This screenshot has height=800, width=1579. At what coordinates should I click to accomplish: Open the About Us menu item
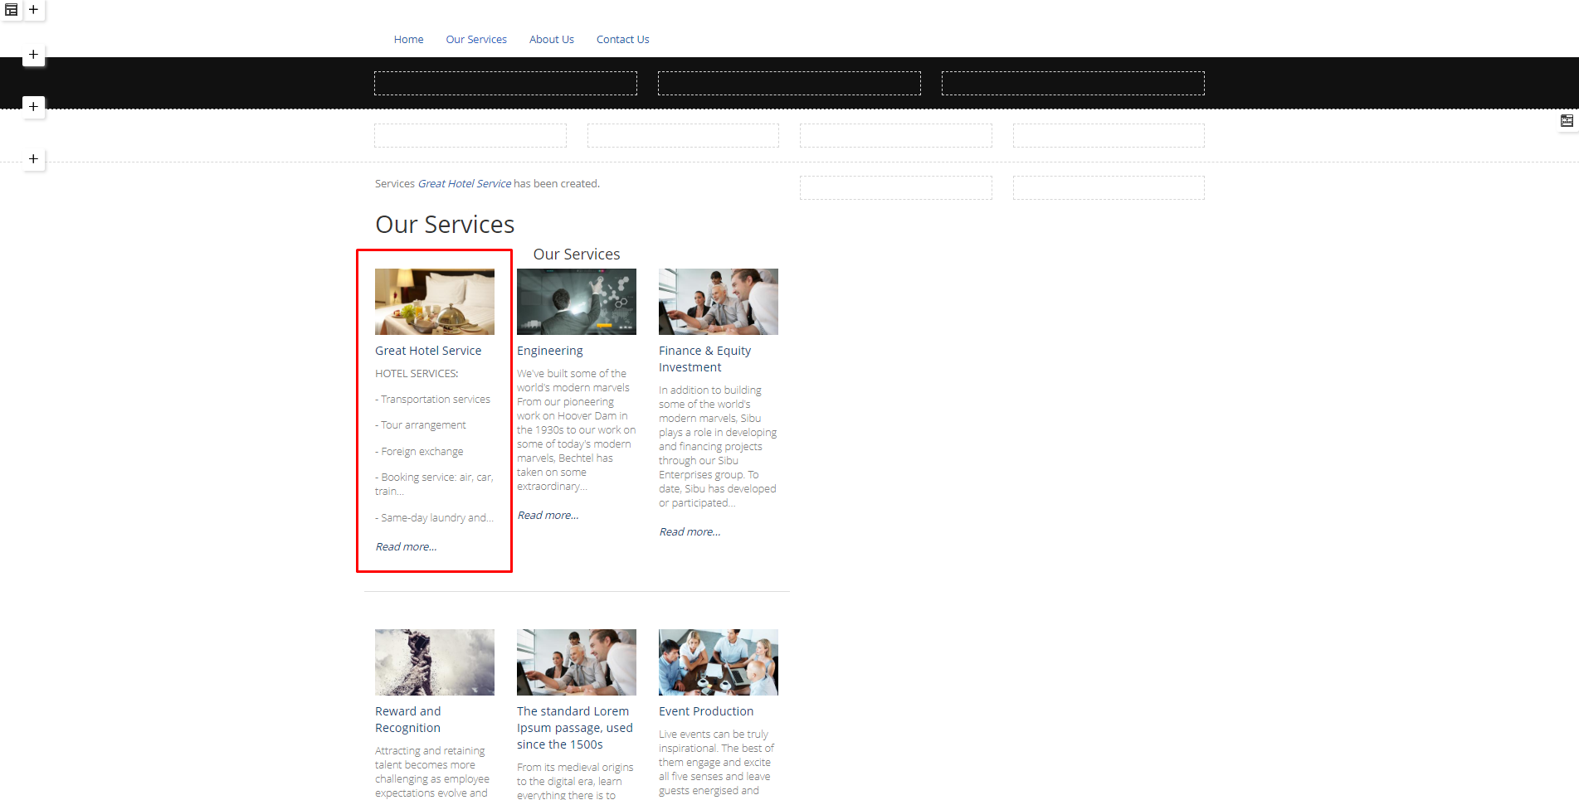(x=552, y=40)
